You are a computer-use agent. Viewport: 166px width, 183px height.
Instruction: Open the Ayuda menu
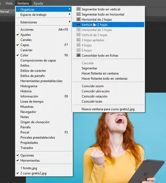[x=38, y=3]
